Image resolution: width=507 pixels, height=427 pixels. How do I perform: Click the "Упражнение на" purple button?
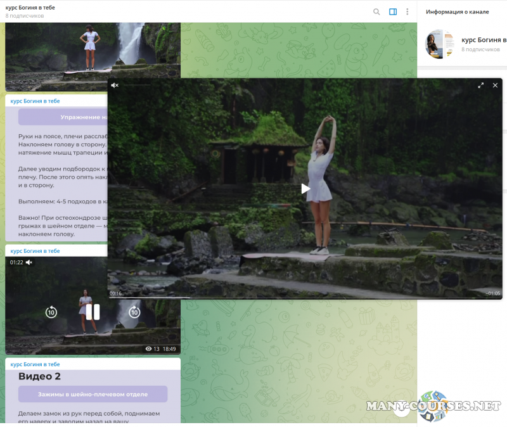pyautogui.click(x=63, y=117)
